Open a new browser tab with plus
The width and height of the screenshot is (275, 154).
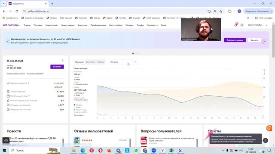coord(52,3)
